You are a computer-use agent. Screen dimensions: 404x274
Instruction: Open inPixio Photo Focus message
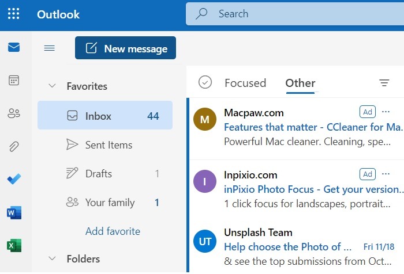314,189
